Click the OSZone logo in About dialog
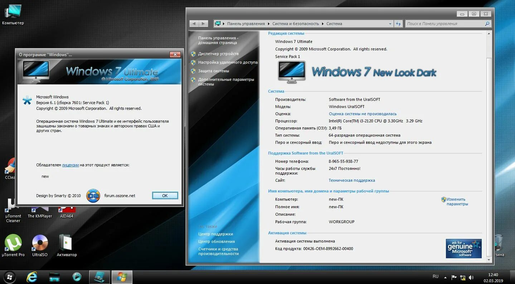This screenshot has height=284, width=515. click(x=93, y=196)
